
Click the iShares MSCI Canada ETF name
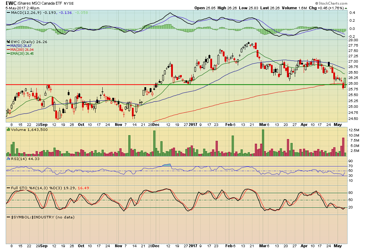[40, 3]
